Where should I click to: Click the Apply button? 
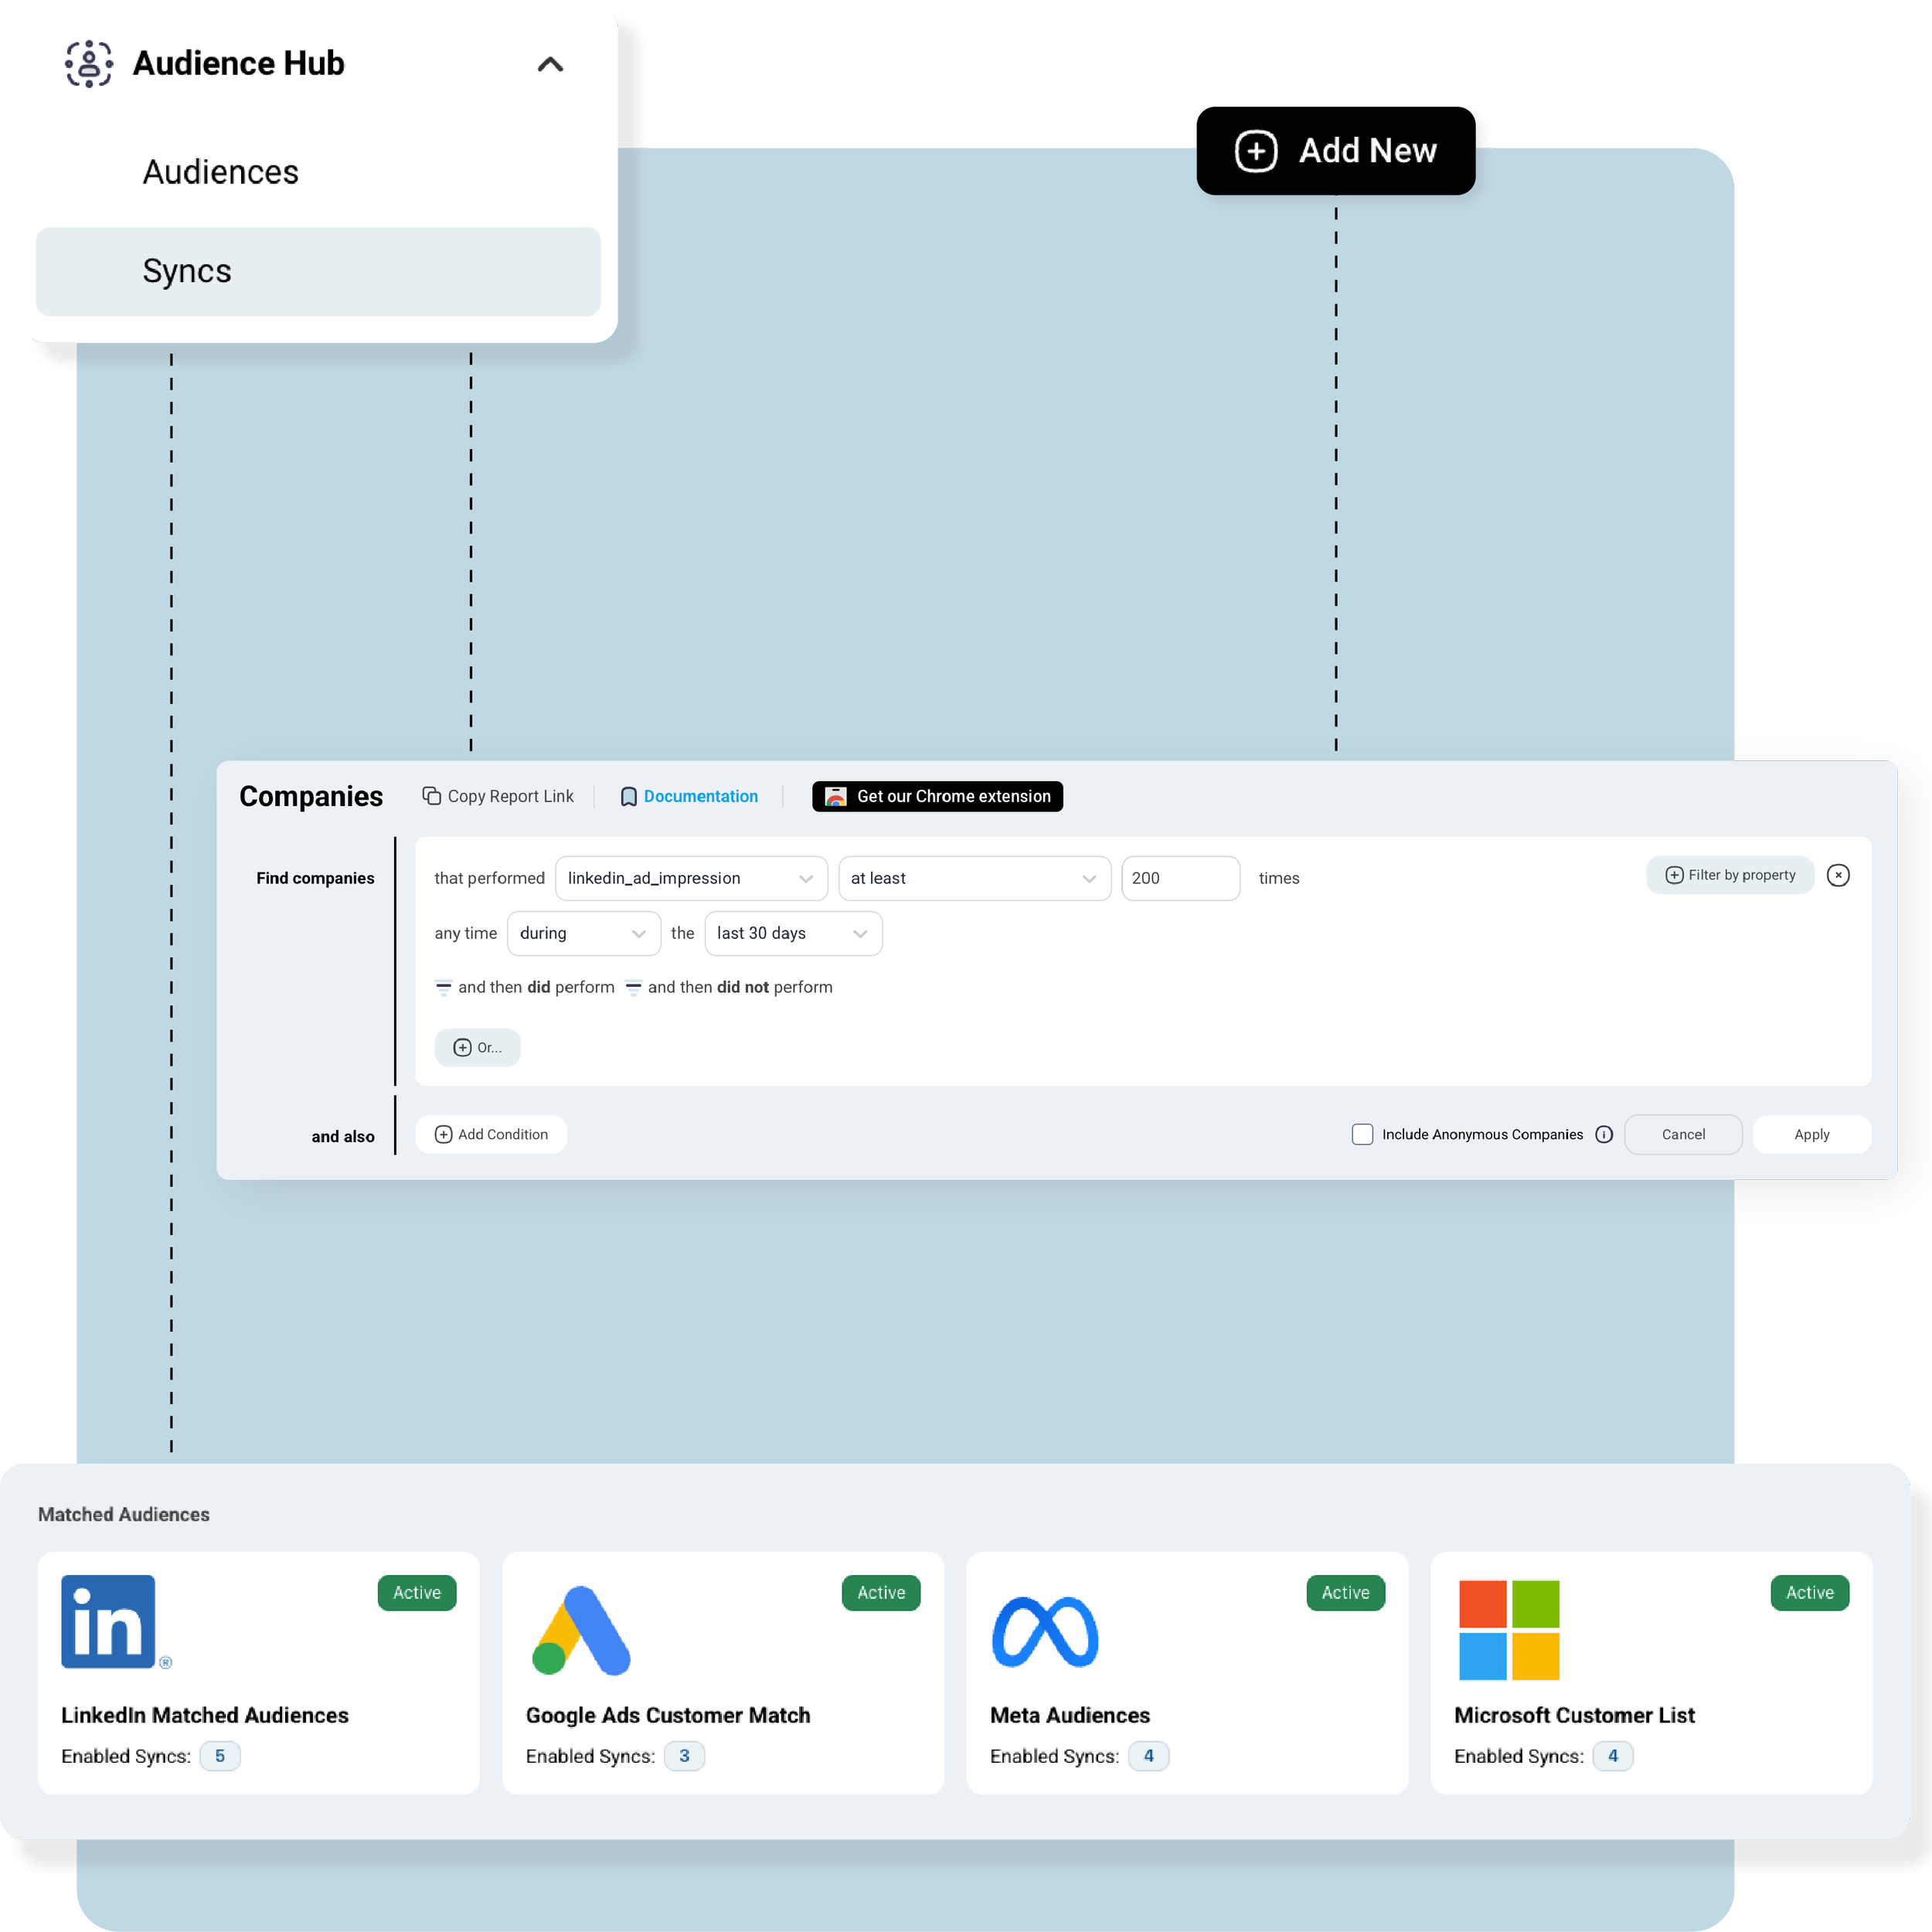tap(1811, 1134)
